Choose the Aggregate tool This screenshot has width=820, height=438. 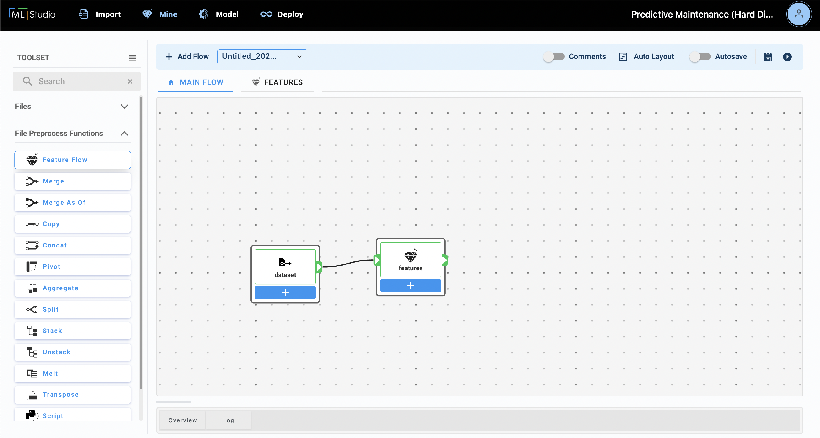[x=73, y=288]
